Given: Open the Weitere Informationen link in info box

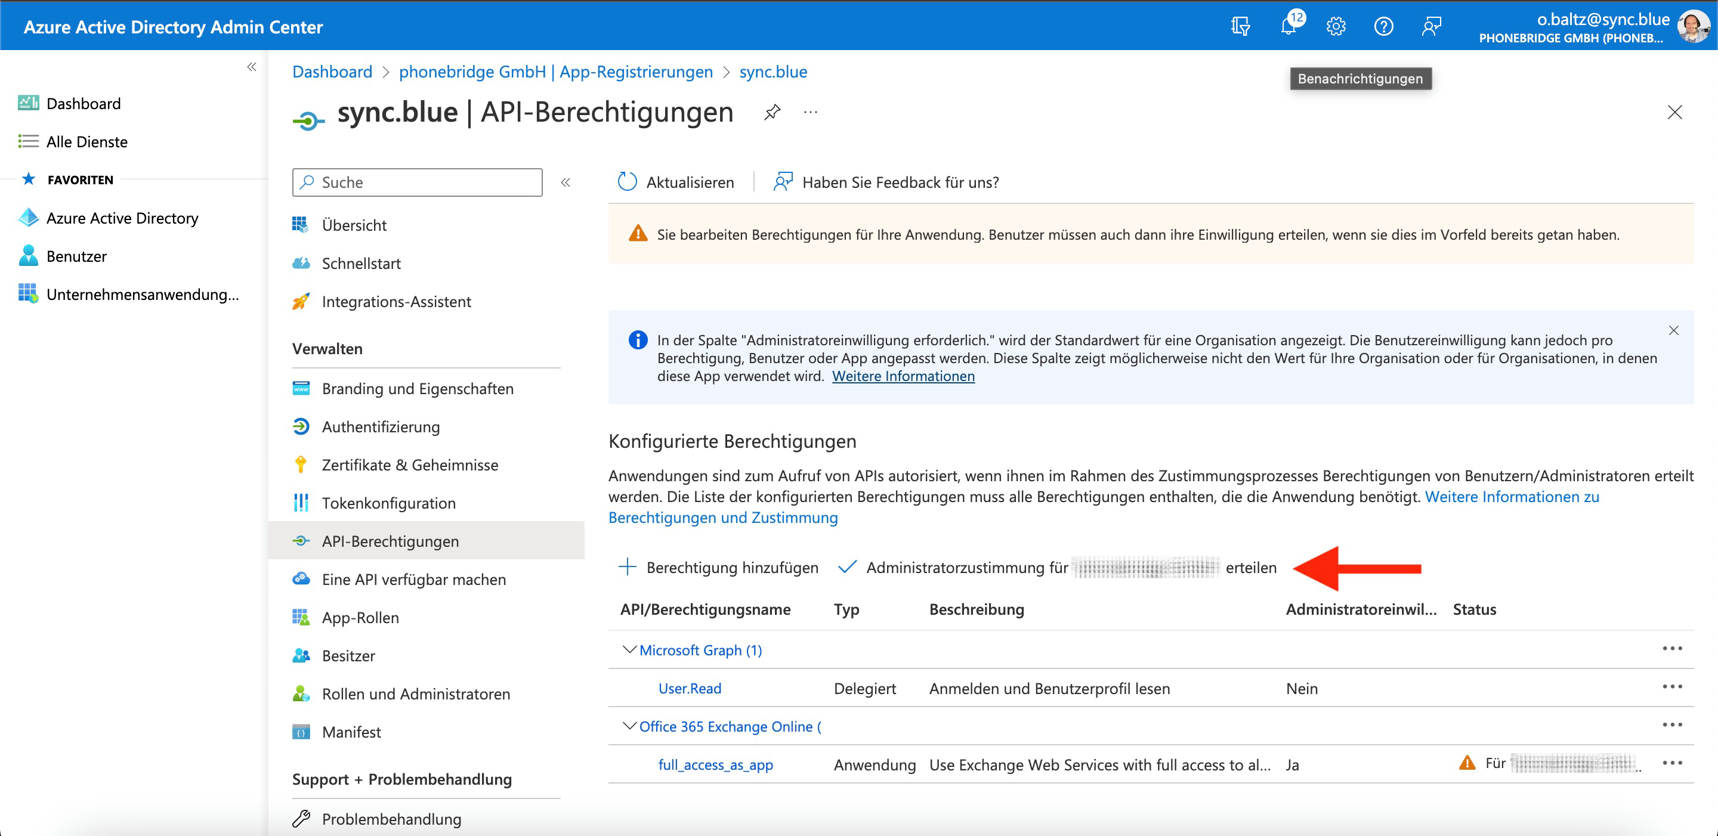Looking at the screenshot, I should (x=903, y=376).
